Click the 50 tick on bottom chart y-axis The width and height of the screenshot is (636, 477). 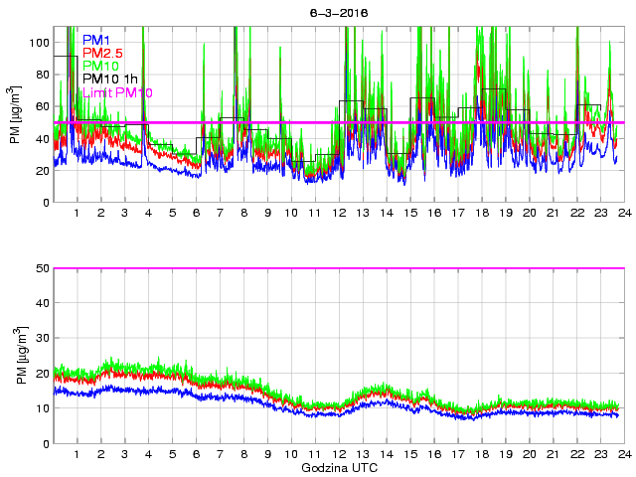tap(42, 268)
